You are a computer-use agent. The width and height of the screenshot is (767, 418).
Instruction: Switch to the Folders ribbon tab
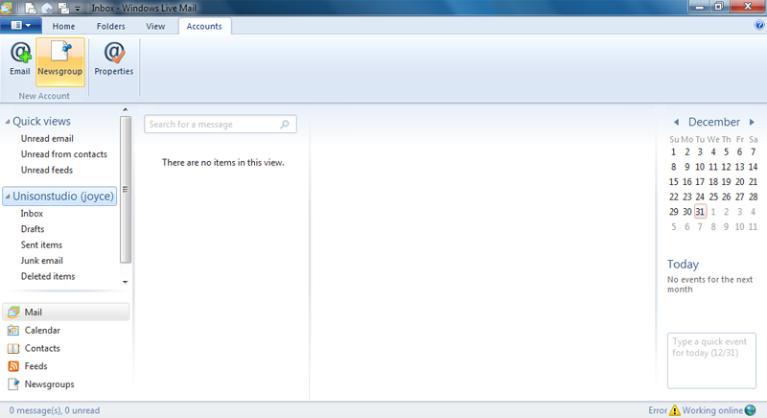pos(110,27)
